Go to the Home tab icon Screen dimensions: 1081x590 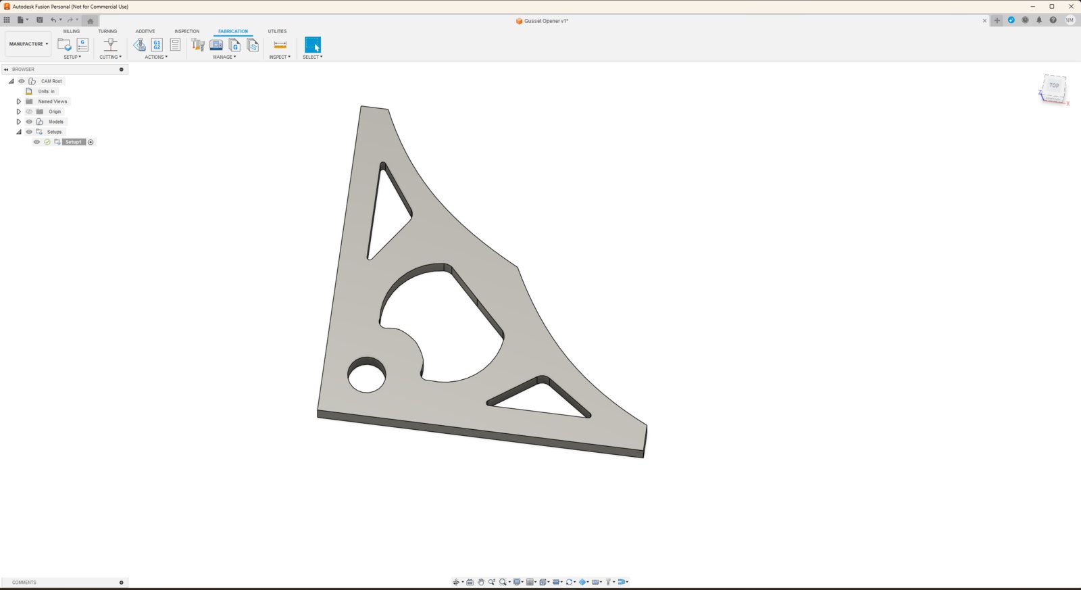pos(91,20)
